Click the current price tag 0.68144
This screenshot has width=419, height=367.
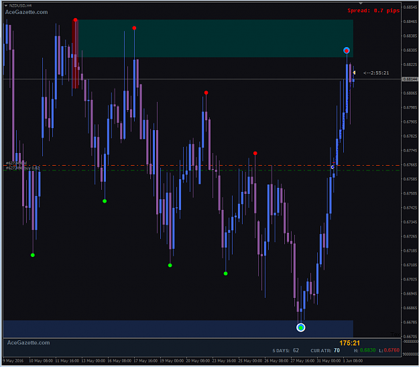tap(410, 79)
